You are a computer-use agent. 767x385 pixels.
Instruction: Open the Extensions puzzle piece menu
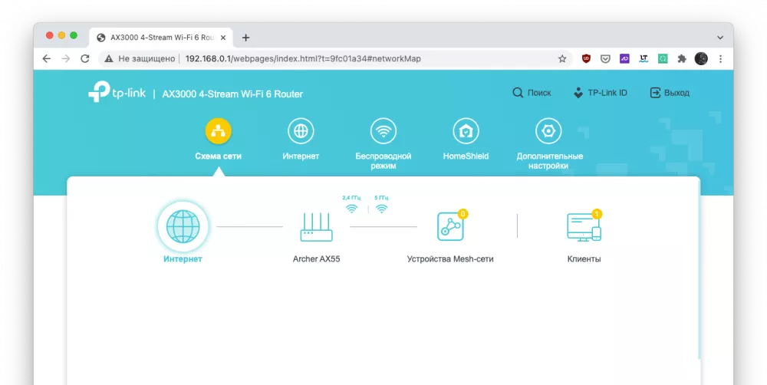click(x=682, y=59)
